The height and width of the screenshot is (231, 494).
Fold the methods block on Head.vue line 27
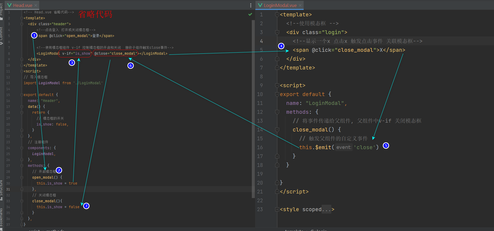click(x=22, y=166)
